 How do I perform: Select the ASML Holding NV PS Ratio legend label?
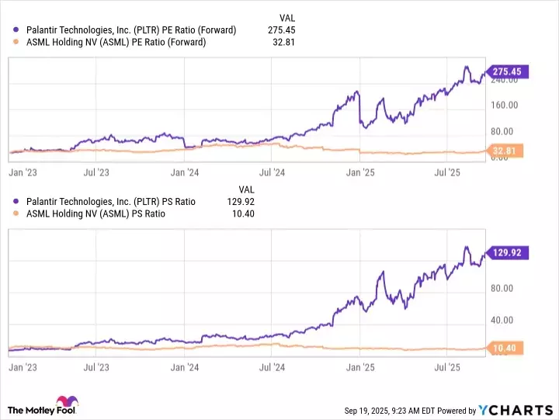point(95,213)
